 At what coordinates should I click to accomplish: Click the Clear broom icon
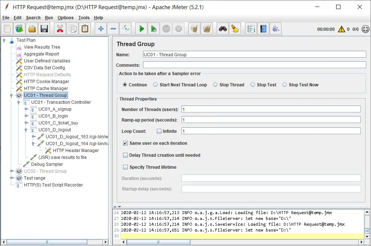(x=195, y=29)
